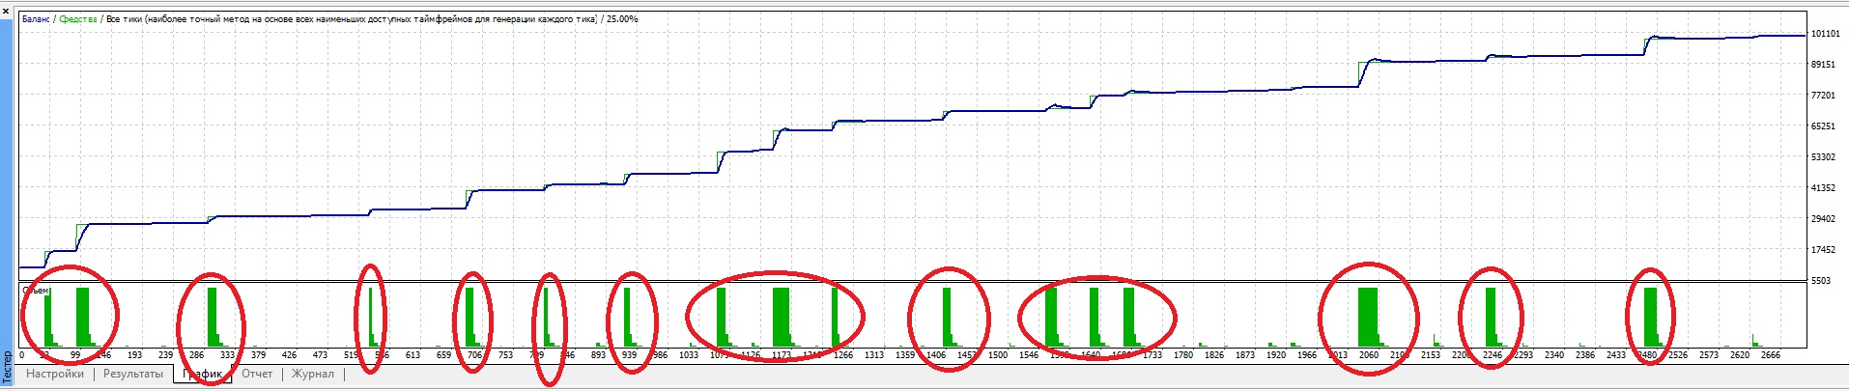Screen dimensions: 1849x391
Task: Click trade number 473 on the horizontal axis
Action: click(321, 355)
